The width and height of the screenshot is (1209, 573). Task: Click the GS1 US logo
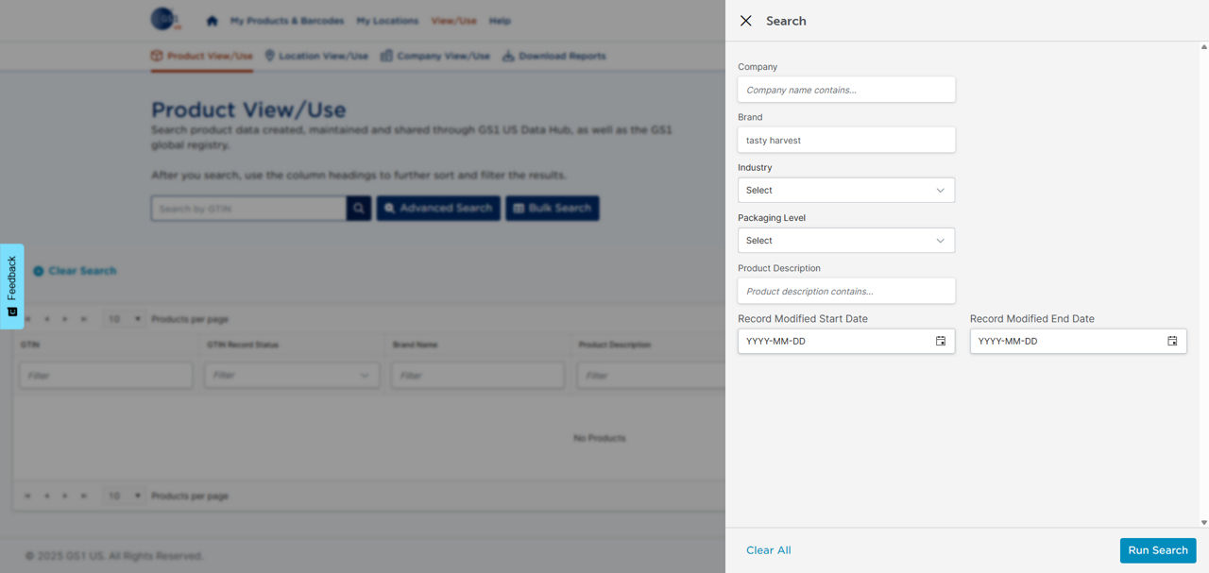[165, 19]
